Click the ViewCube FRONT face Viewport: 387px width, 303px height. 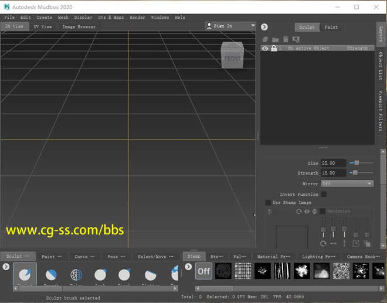pos(232,58)
